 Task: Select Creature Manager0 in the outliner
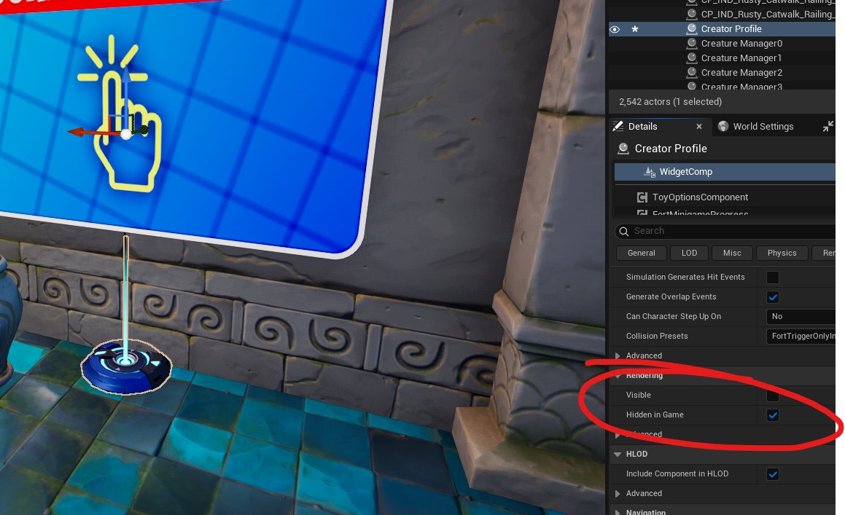pyautogui.click(x=741, y=44)
